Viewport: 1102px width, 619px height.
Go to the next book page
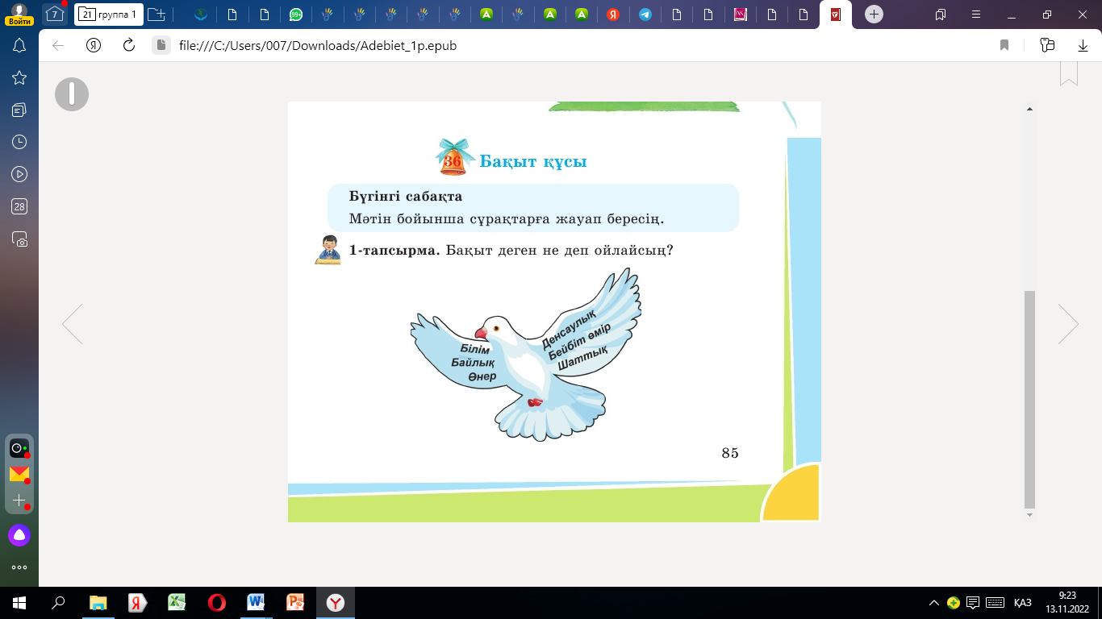tap(1069, 324)
